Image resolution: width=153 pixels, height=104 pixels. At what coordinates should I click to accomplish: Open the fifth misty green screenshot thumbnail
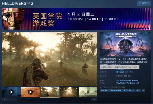(x=88, y=92)
